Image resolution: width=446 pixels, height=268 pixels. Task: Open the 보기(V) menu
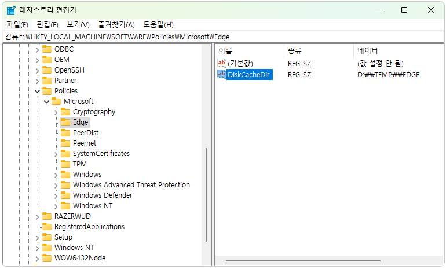click(78, 25)
